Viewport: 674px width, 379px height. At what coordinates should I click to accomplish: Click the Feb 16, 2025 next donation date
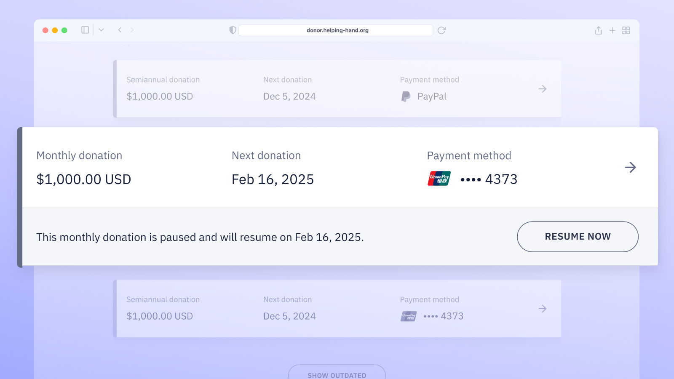[x=273, y=179]
